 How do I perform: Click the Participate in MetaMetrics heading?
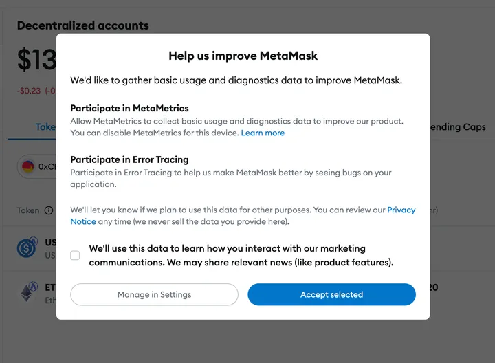[x=129, y=109]
